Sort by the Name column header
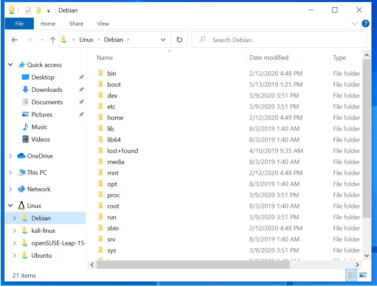Viewport: 377px width, 287px height. pyautogui.click(x=105, y=58)
